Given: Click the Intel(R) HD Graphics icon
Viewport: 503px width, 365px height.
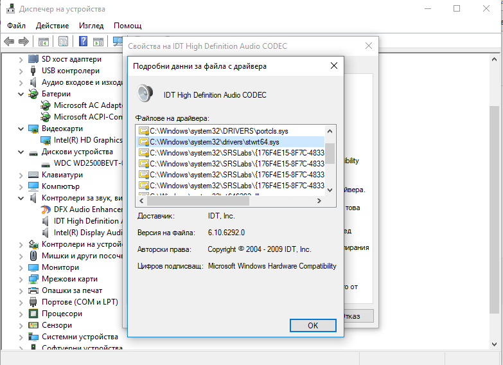Looking at the screenshot, I should click(x=46, y=140).
